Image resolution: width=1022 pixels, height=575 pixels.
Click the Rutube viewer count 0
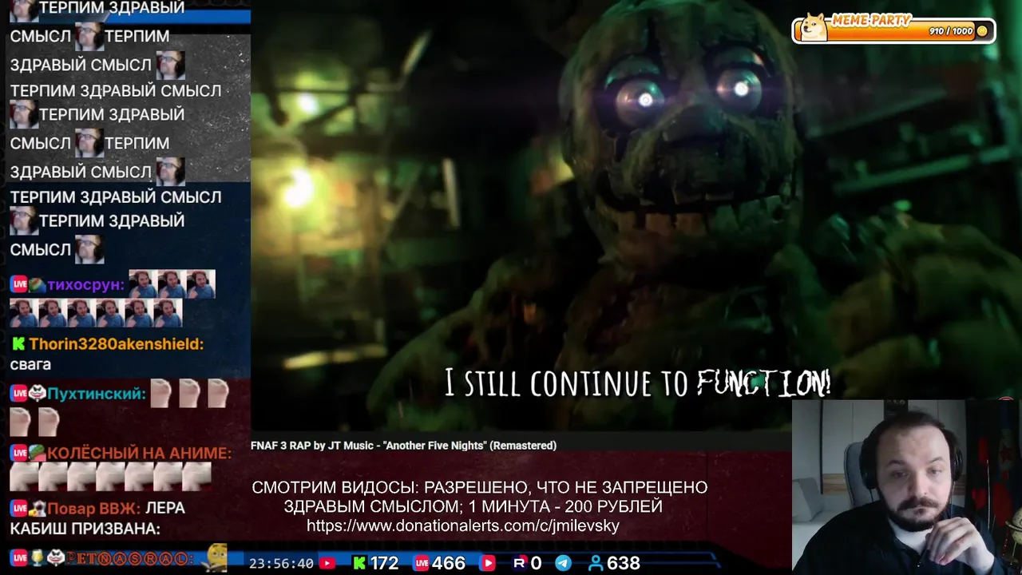(x=536, y=563)
